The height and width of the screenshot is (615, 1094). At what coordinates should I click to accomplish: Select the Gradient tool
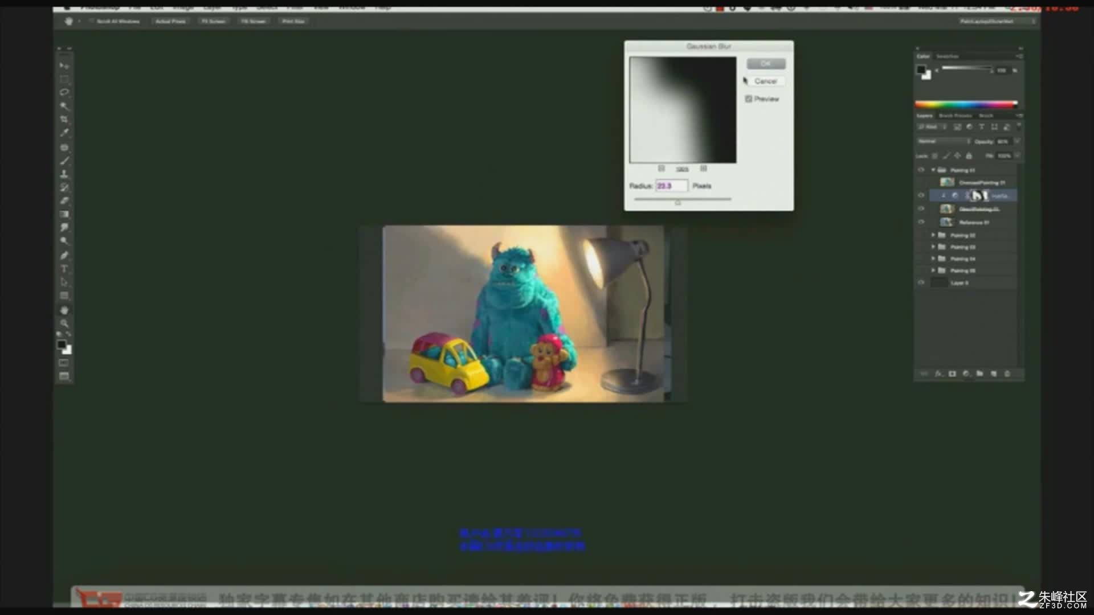point(64,214)
